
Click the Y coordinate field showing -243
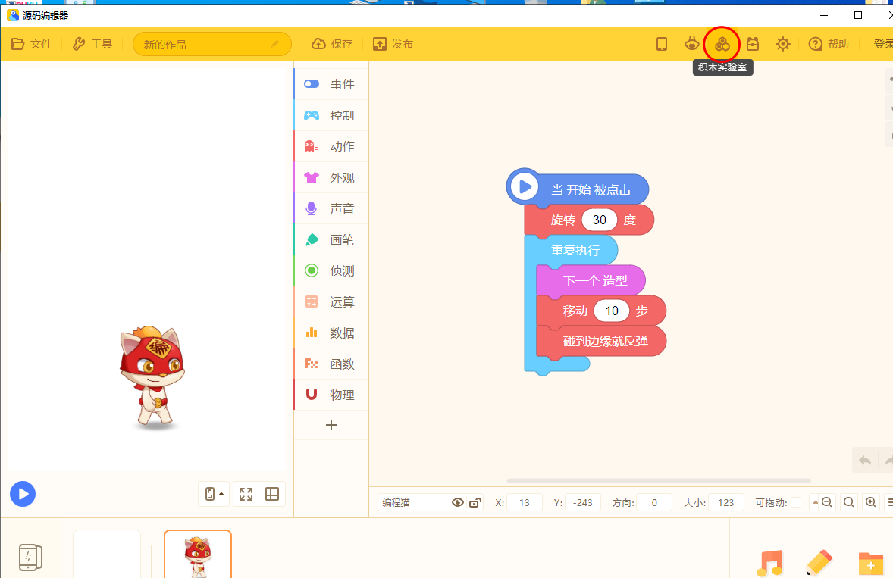pos(583,502)
